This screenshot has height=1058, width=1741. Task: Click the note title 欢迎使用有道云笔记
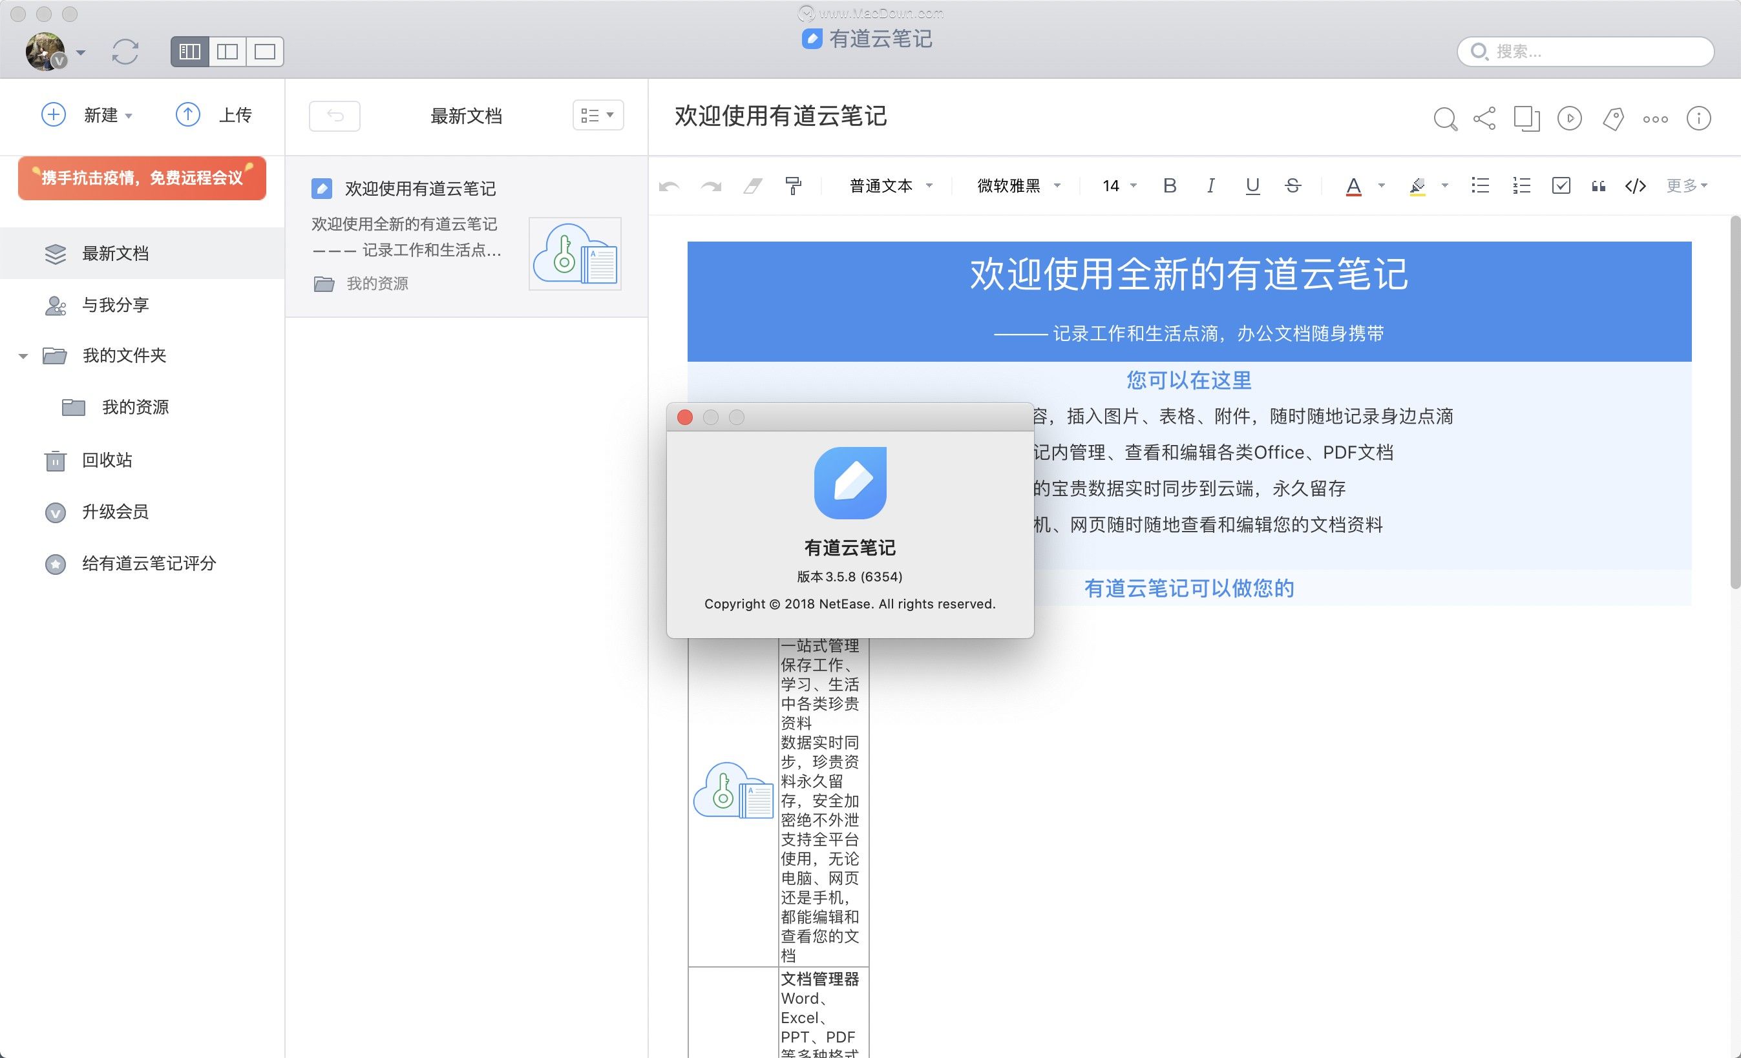click(x=781, y=116)
